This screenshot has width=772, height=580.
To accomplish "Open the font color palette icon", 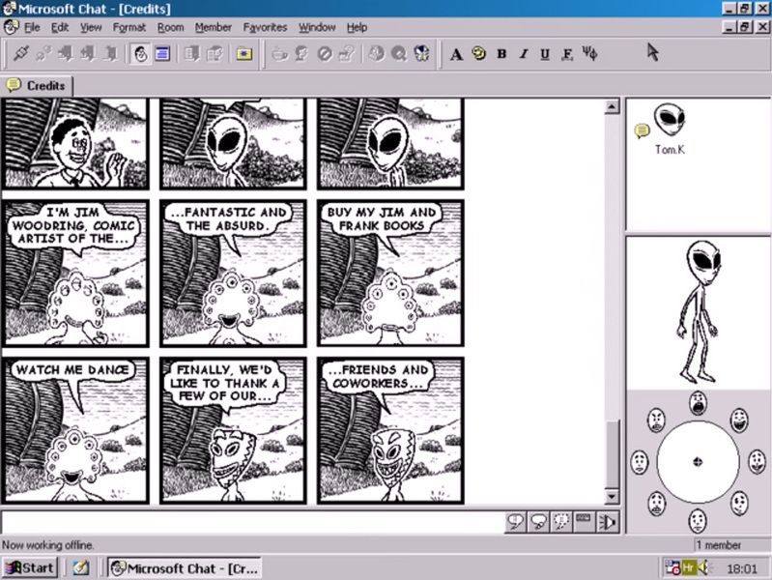I will tap(479, 53).
